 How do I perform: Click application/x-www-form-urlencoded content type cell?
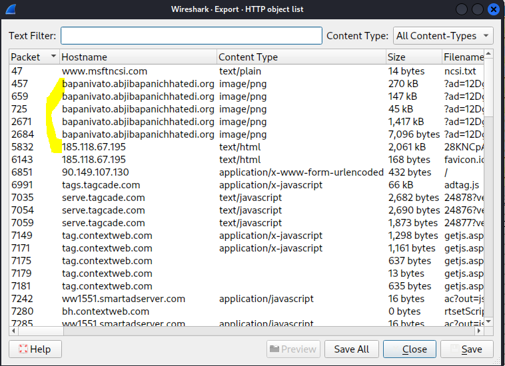301,172
